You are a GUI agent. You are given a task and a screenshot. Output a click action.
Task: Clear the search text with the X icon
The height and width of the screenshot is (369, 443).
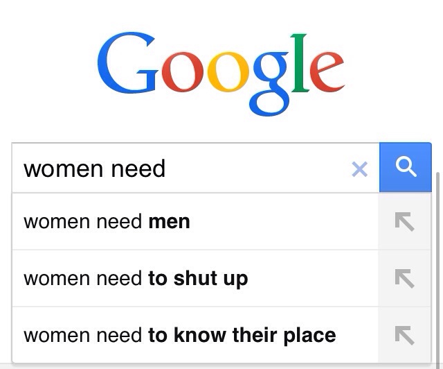[359, 169]
